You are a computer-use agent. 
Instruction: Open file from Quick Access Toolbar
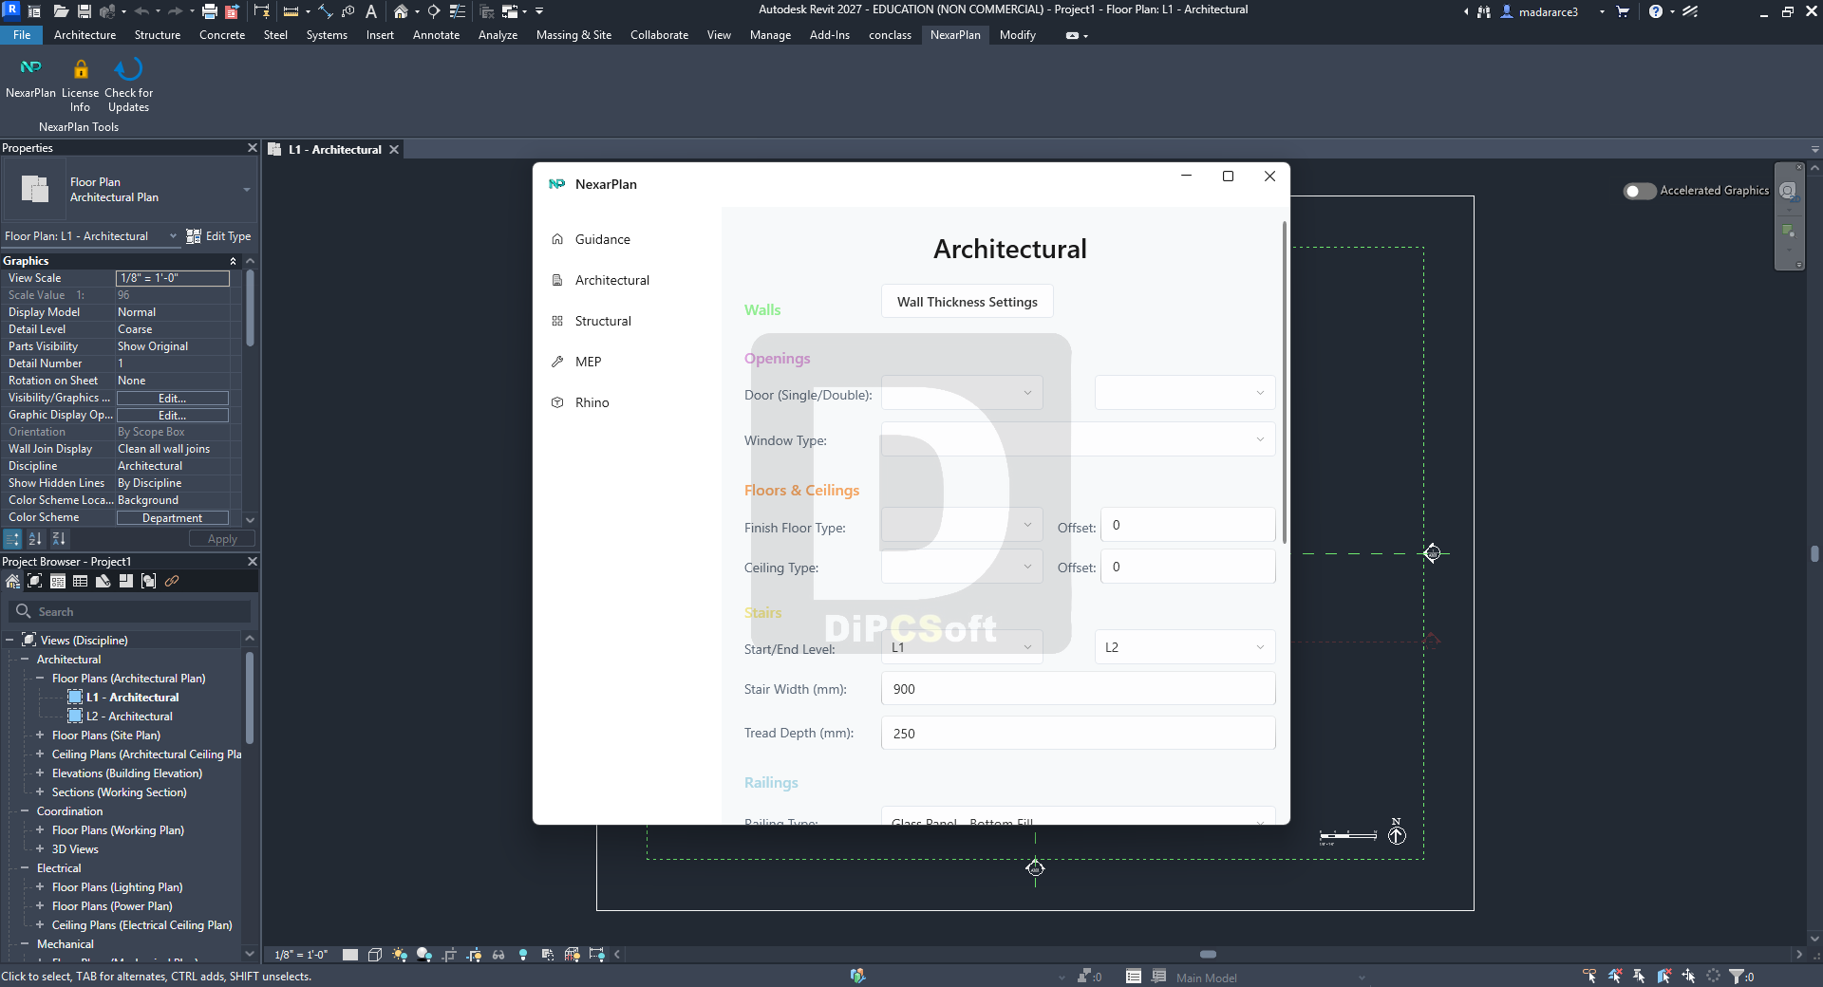click(61, 11)
